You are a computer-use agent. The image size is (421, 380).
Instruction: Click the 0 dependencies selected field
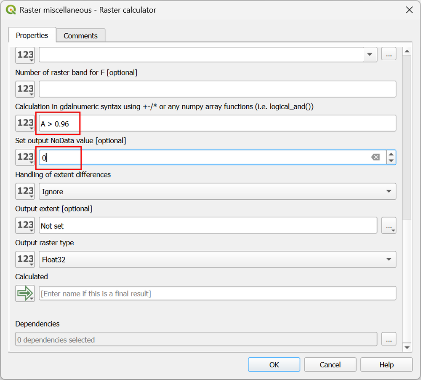(x=196, y=339)
